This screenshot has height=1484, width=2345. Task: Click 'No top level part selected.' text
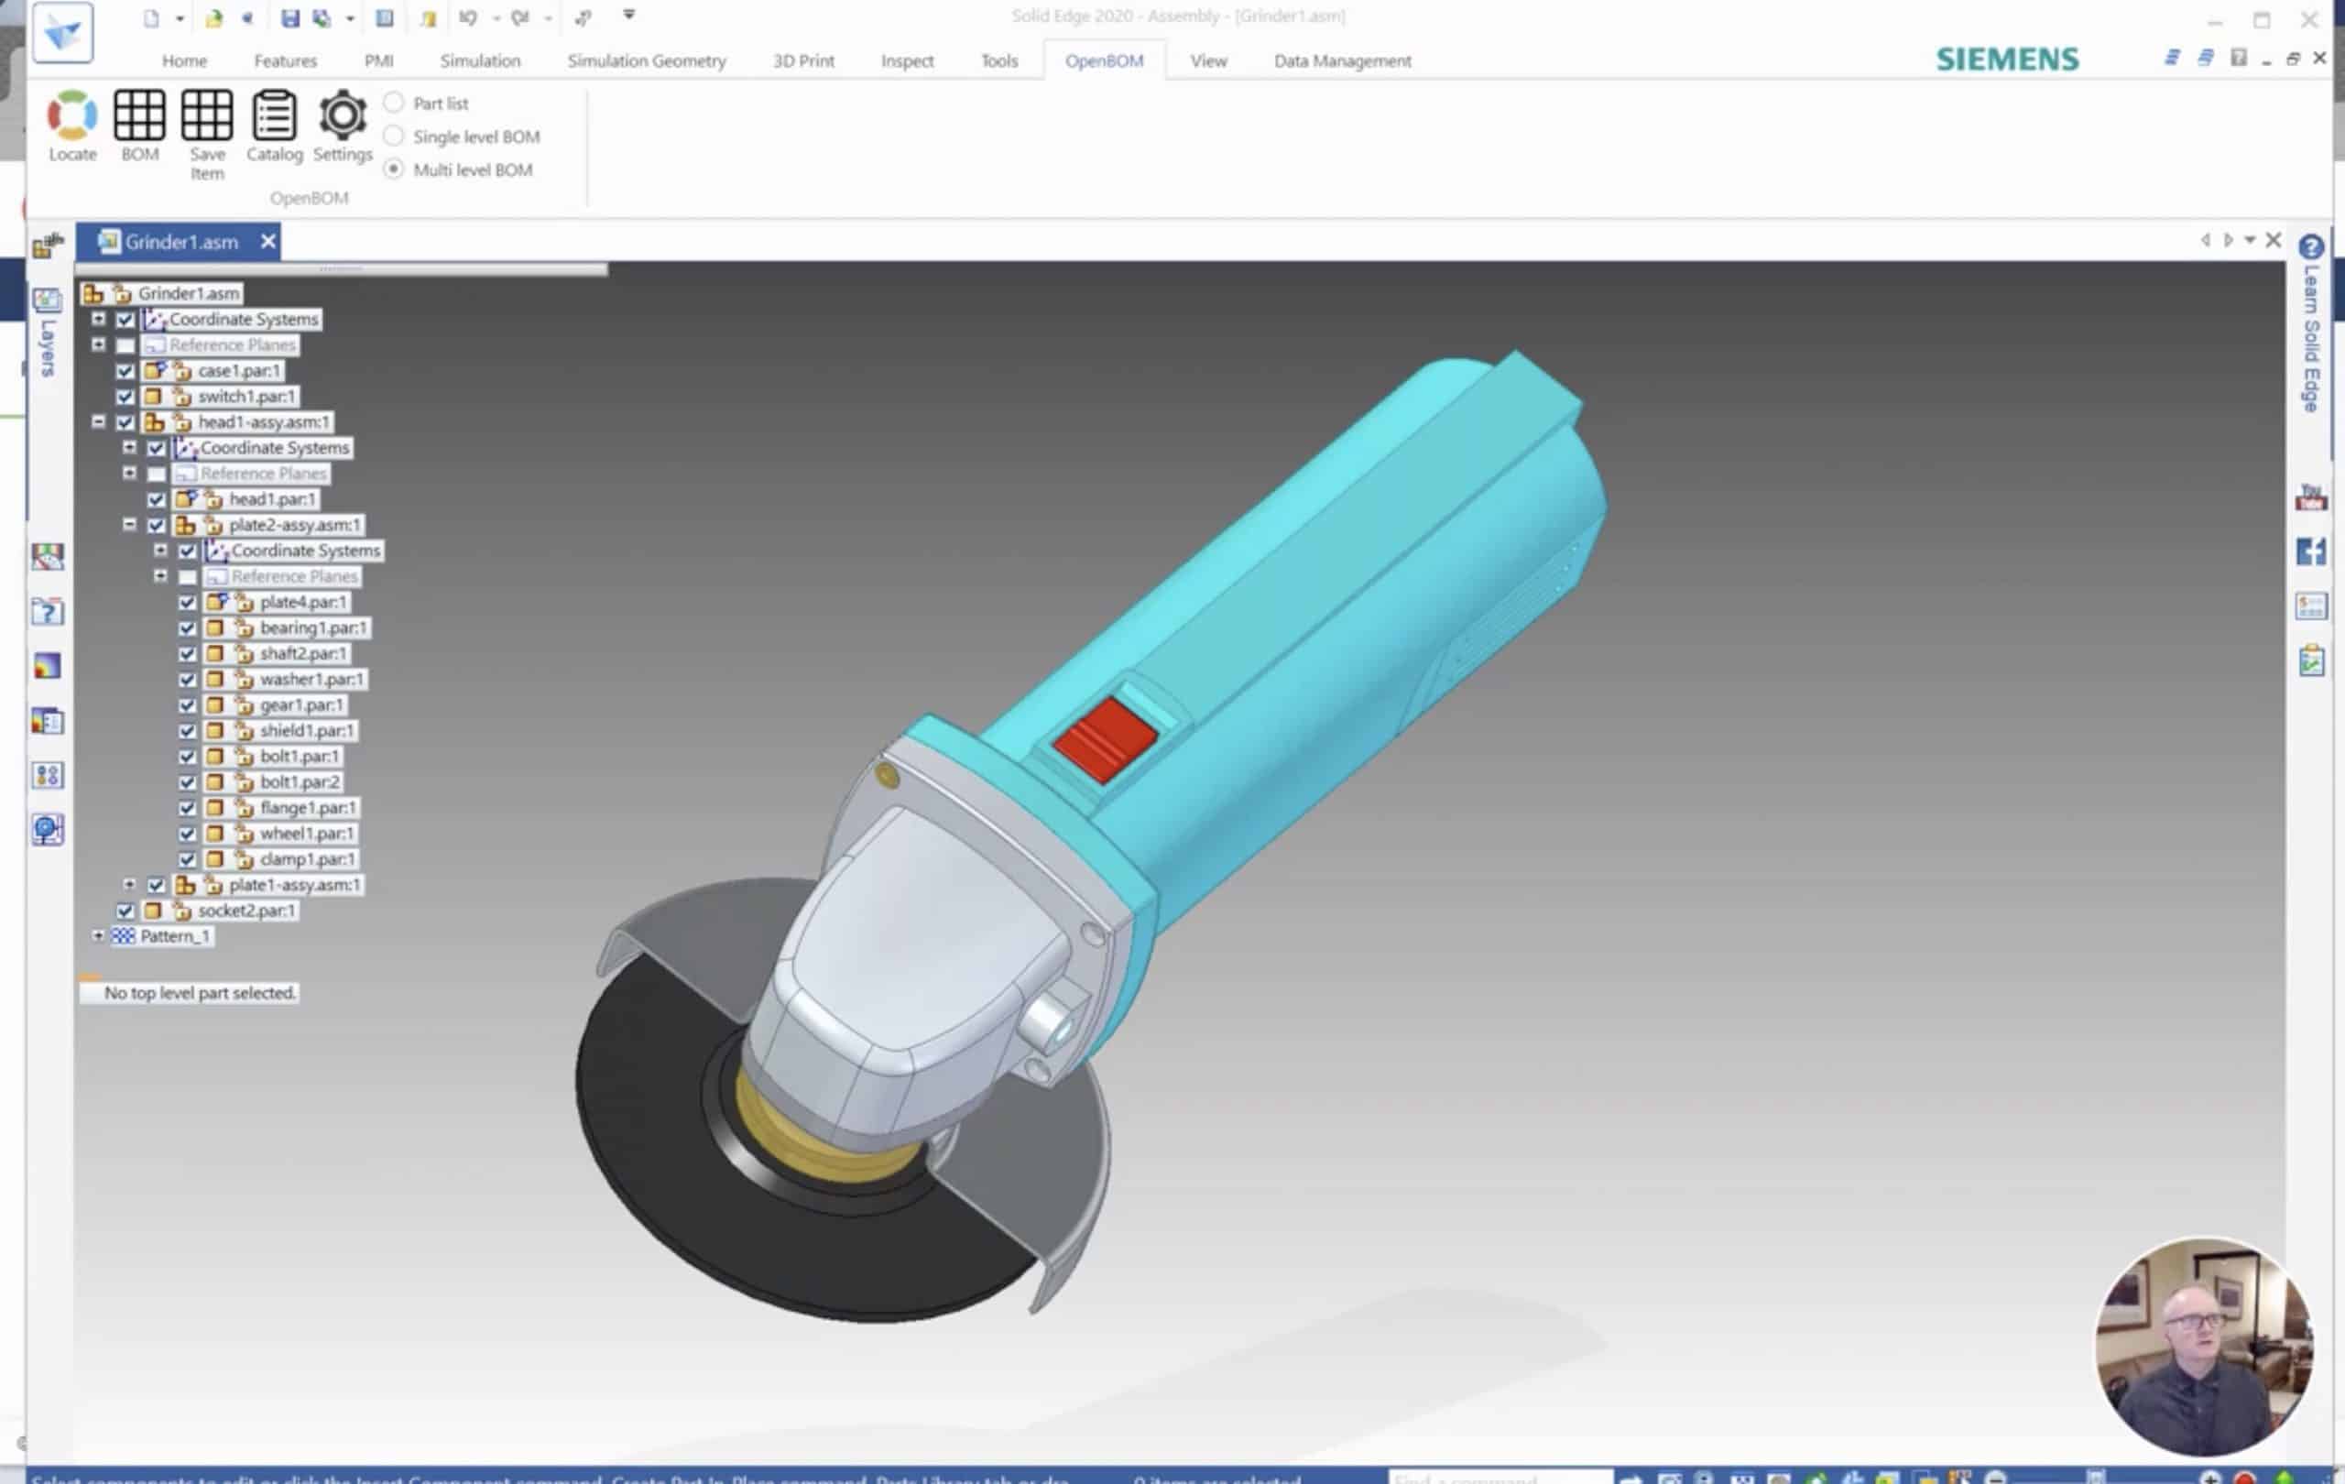[200, 993]
